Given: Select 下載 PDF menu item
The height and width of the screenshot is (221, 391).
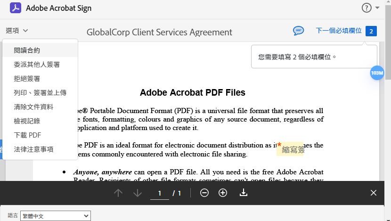Looking at the screenshot, I should pyautogui.click(x=40, y=135).
